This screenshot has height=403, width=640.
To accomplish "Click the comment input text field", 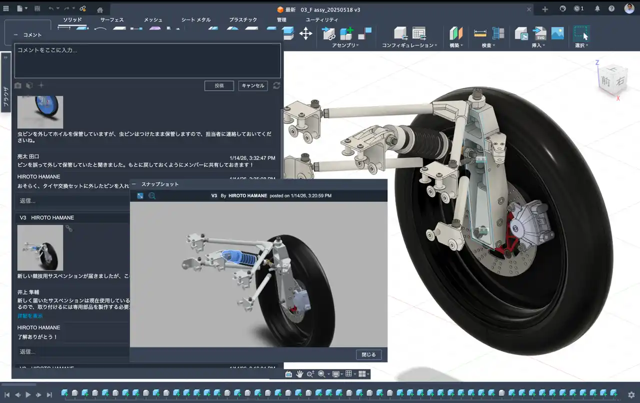I will tap(147, 60).
